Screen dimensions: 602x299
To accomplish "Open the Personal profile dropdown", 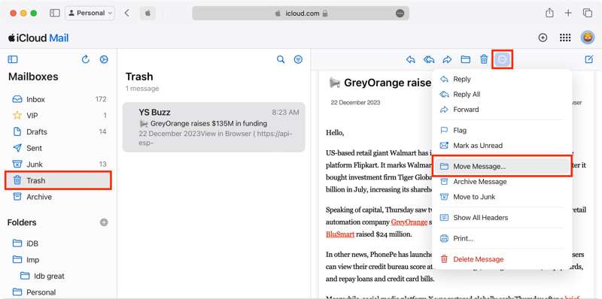I will pyautogui.click(x=90, y=13).
